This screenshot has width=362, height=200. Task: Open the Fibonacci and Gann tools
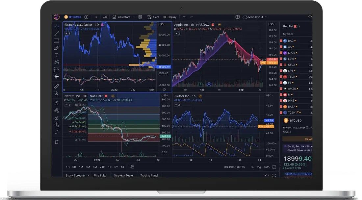(x=57, y=40)
